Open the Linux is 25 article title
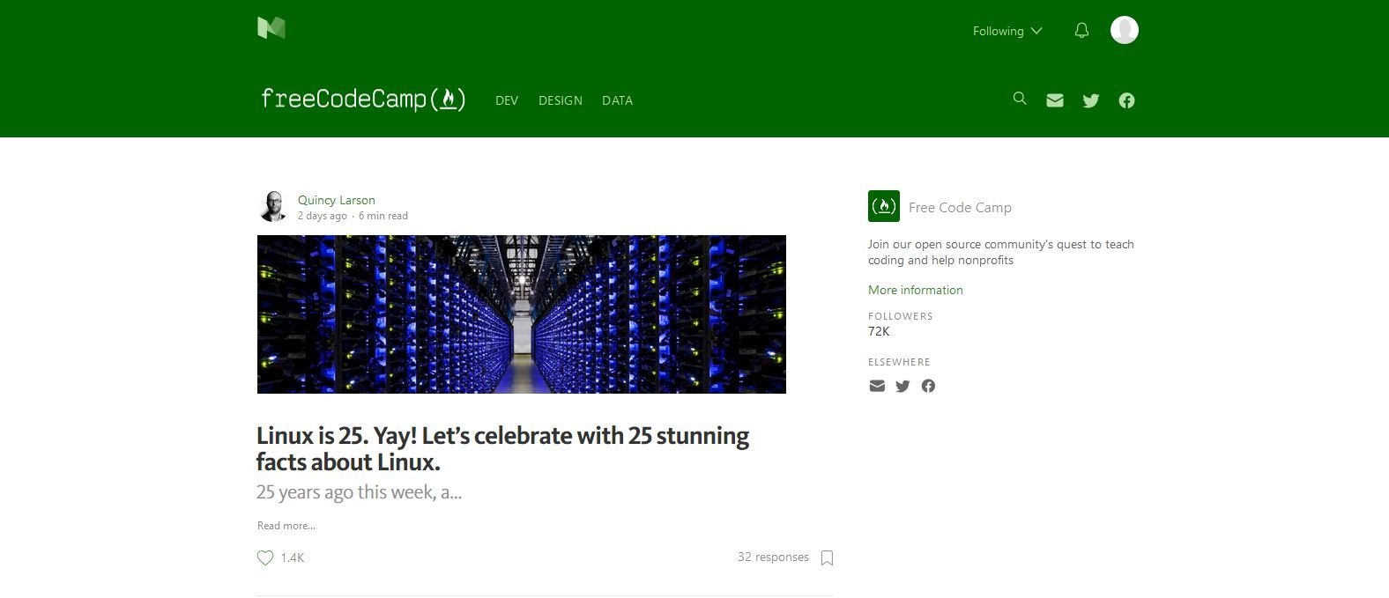The width and height of the screenshot is (1389, 598). (502, 448)
